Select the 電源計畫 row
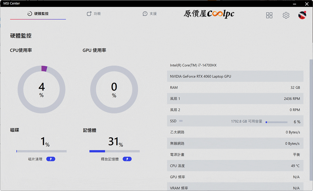Viewport: 313px width, 191px height. pos(235,155)
